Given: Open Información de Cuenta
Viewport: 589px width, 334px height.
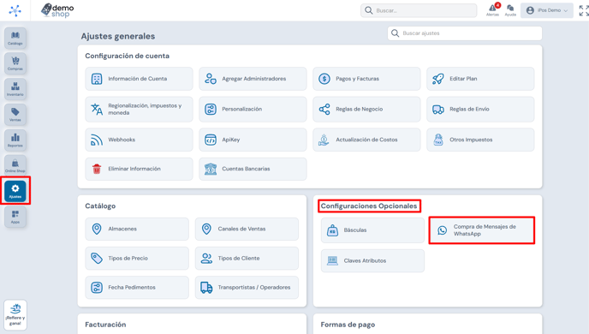Looking at the screenshot, I should pos(139,79).
